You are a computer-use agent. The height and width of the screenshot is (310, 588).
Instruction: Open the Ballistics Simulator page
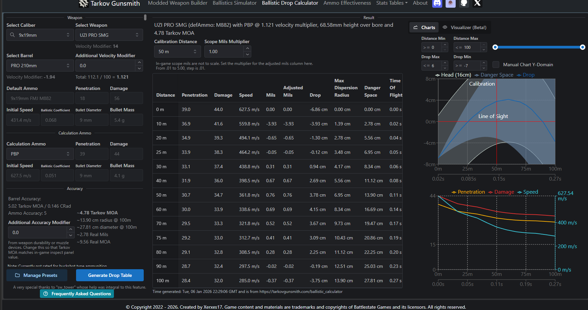(235, 3)
